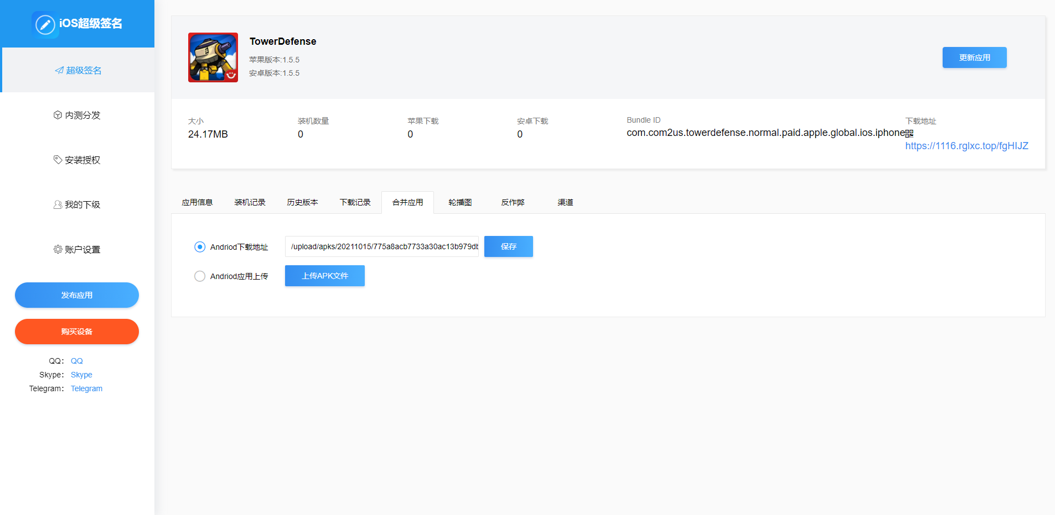The width and height of the screenshot is (1055, 515).
Task: Open 内测分发 in the sidebar
Action: 77,115
